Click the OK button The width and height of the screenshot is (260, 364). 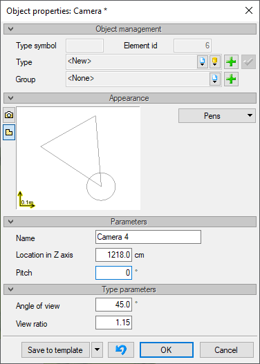167,349
